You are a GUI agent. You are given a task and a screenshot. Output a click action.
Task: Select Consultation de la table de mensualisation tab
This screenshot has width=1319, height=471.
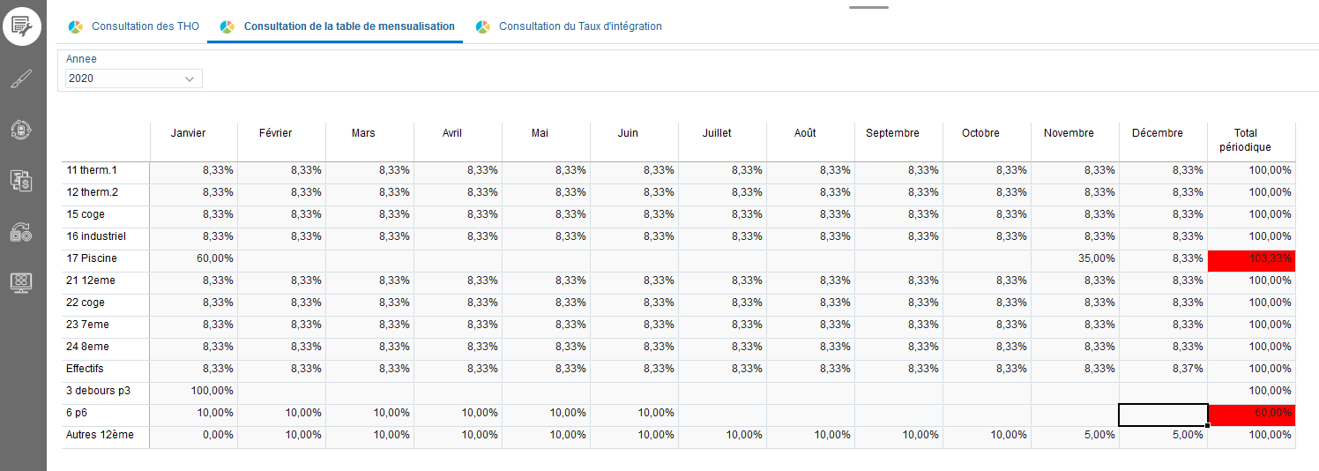[x=349, y=26]
